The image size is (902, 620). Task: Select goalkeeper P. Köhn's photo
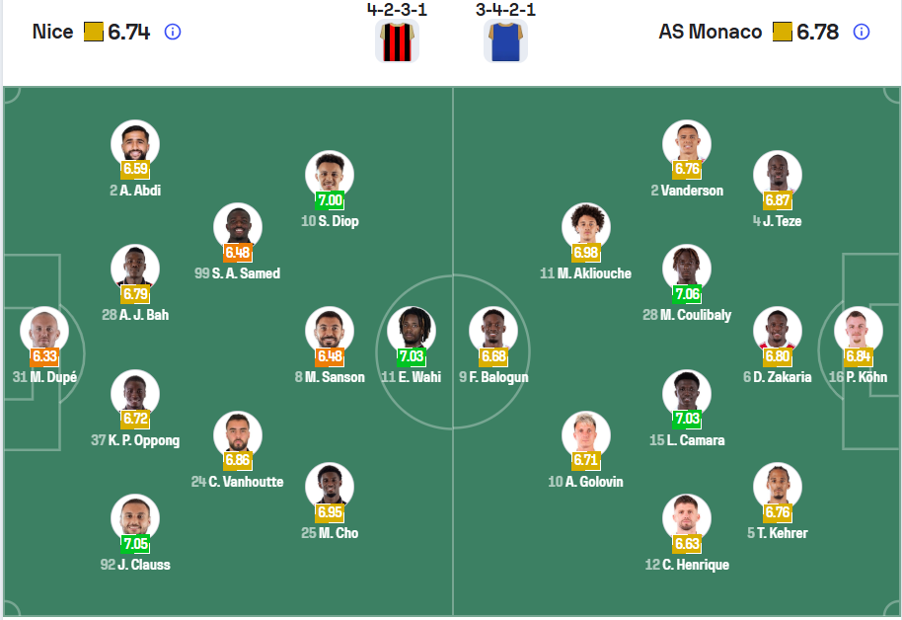[x=858, y=330]
